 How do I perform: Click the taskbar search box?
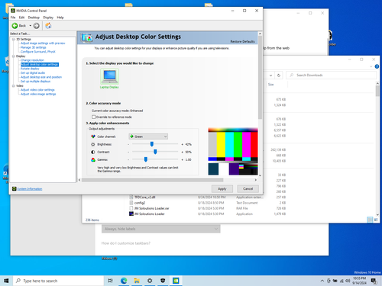point(58,281)
